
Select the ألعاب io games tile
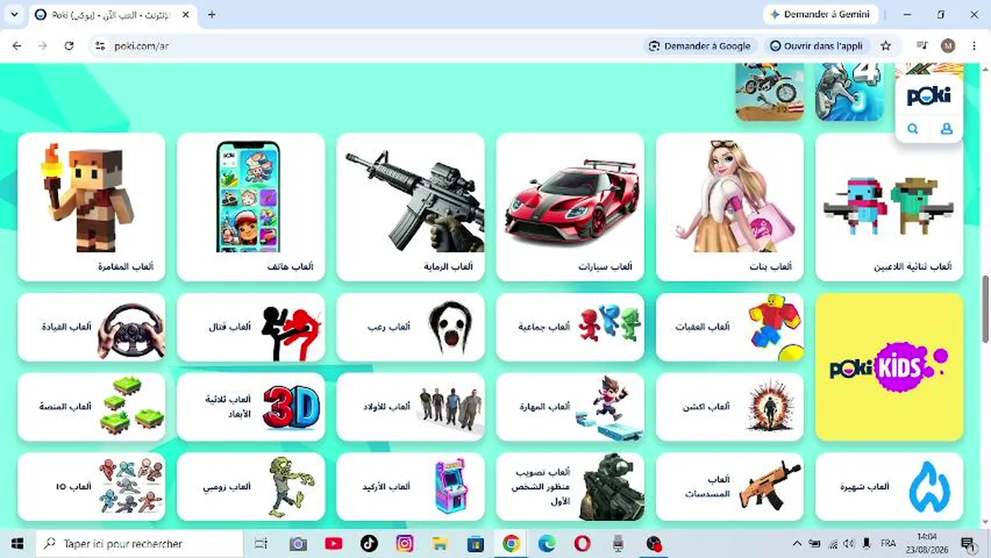click(x=92, y=487)
